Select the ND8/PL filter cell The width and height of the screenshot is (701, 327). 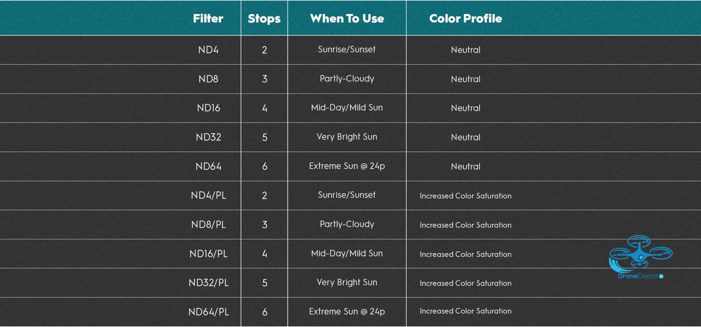208,225
